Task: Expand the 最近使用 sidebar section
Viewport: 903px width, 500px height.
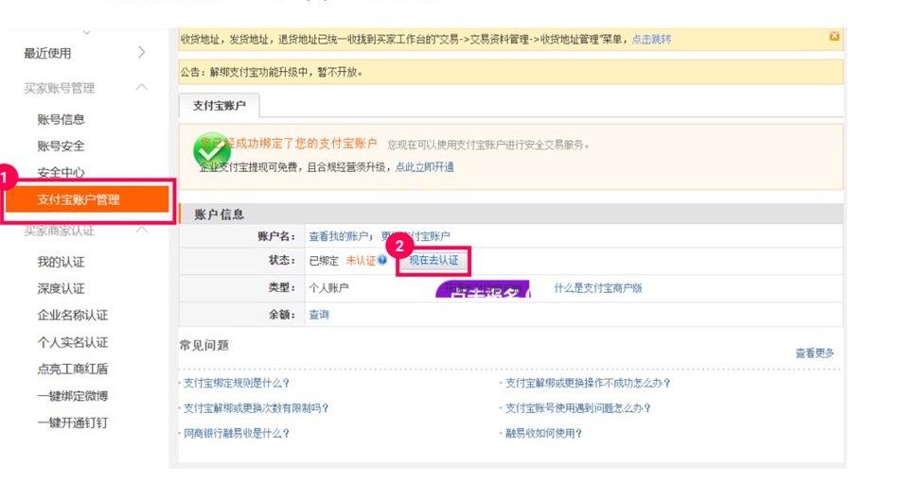Action: point(142,53)
